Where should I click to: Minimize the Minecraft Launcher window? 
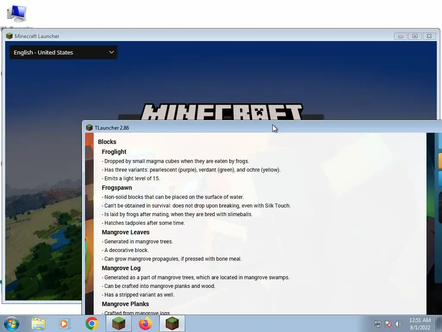click(401, 36)
